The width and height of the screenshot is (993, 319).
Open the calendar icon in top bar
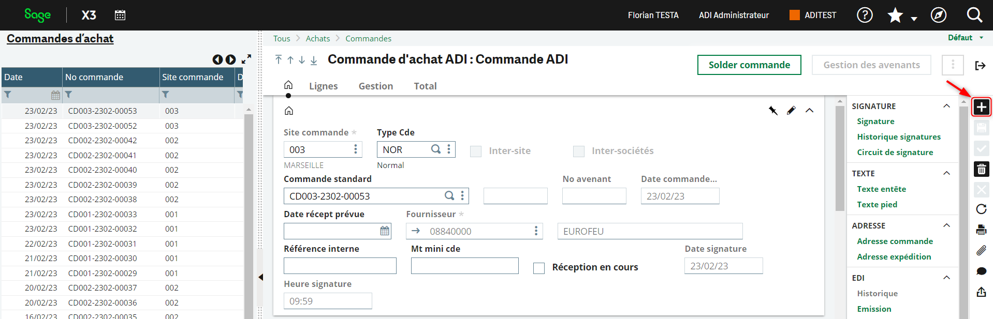[120, 15]
